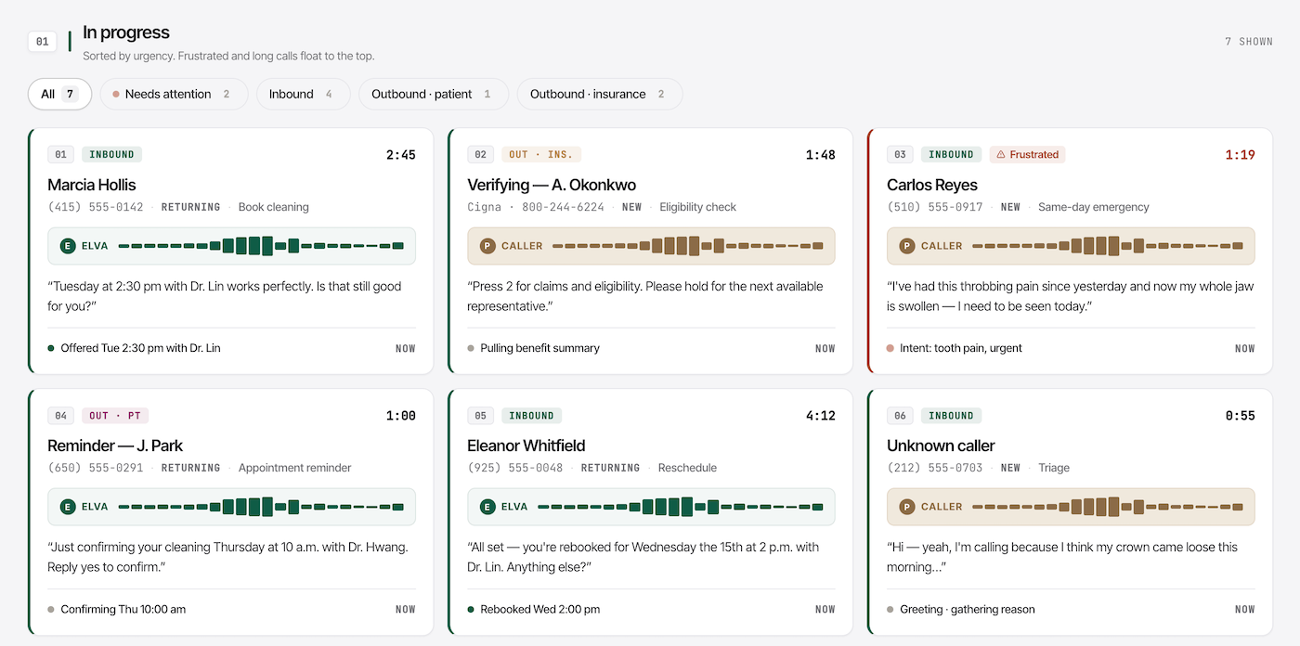Click the OUT · PT tag on the J. Park card
This screenshot has height=646, width=1300.
116,416
